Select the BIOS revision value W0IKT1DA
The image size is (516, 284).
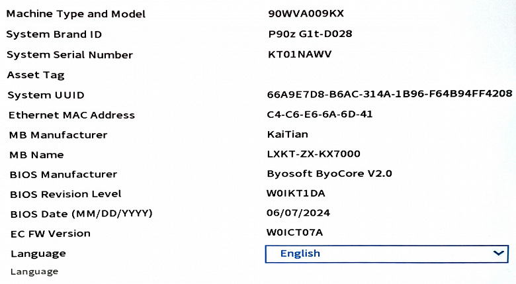295,193
